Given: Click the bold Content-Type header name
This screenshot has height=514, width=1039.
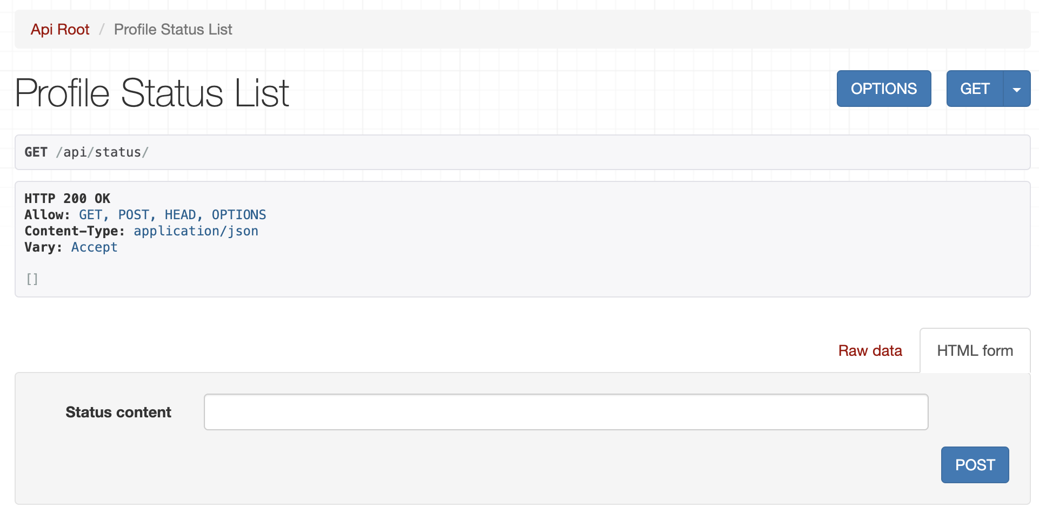Looking at the screenshot, I should coord(74,231).
